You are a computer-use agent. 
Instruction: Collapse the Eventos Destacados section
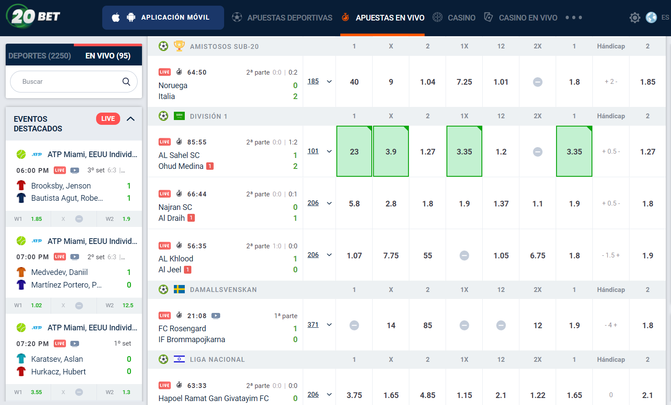pyautogui.click(x=131, y=119)
